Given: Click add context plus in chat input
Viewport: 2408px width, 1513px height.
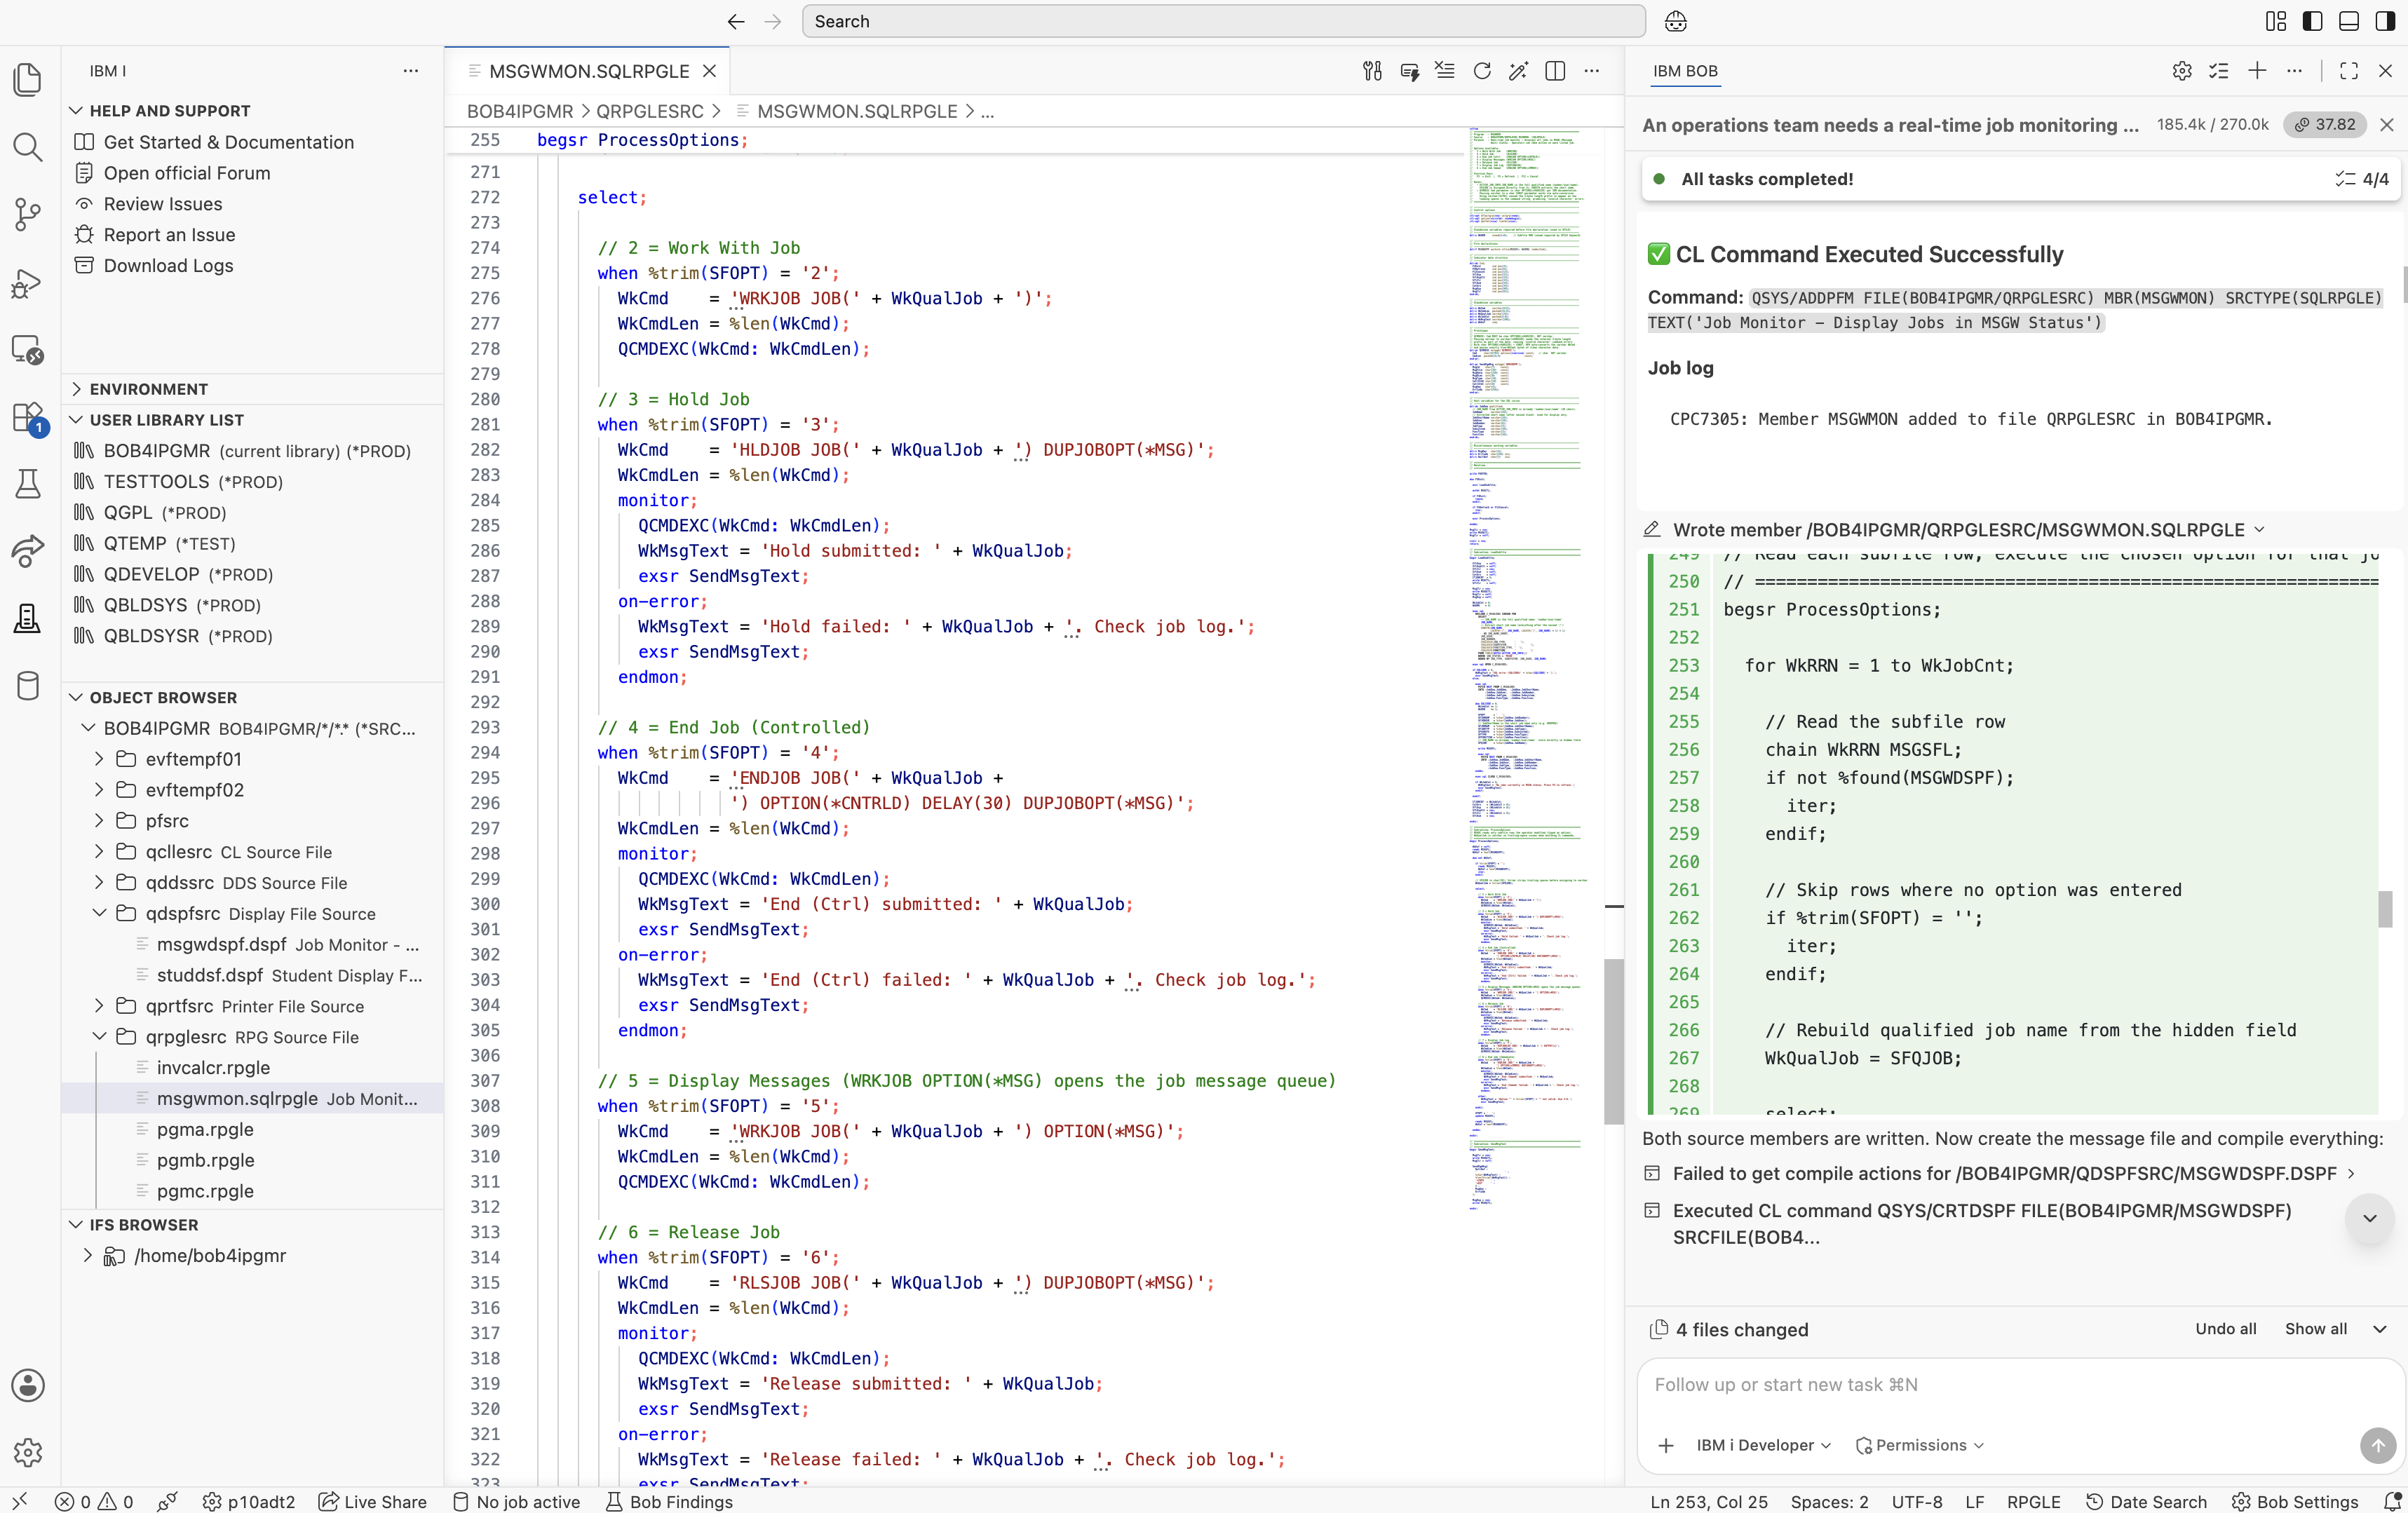Looking at the screenshot, I should [x=1666, y=1445].
